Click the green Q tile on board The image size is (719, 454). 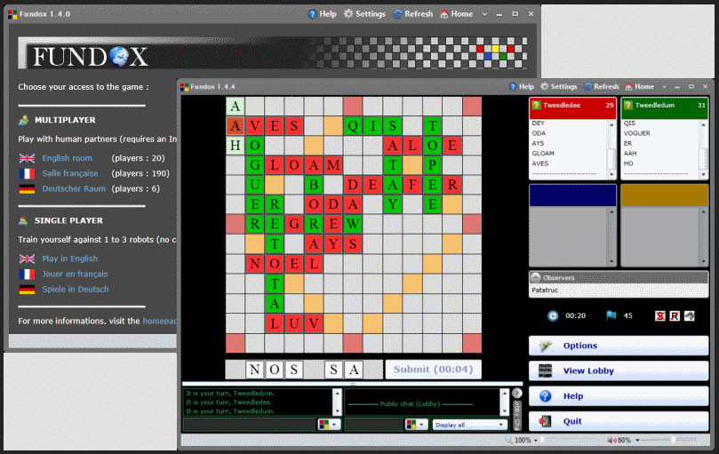point(353,125)
